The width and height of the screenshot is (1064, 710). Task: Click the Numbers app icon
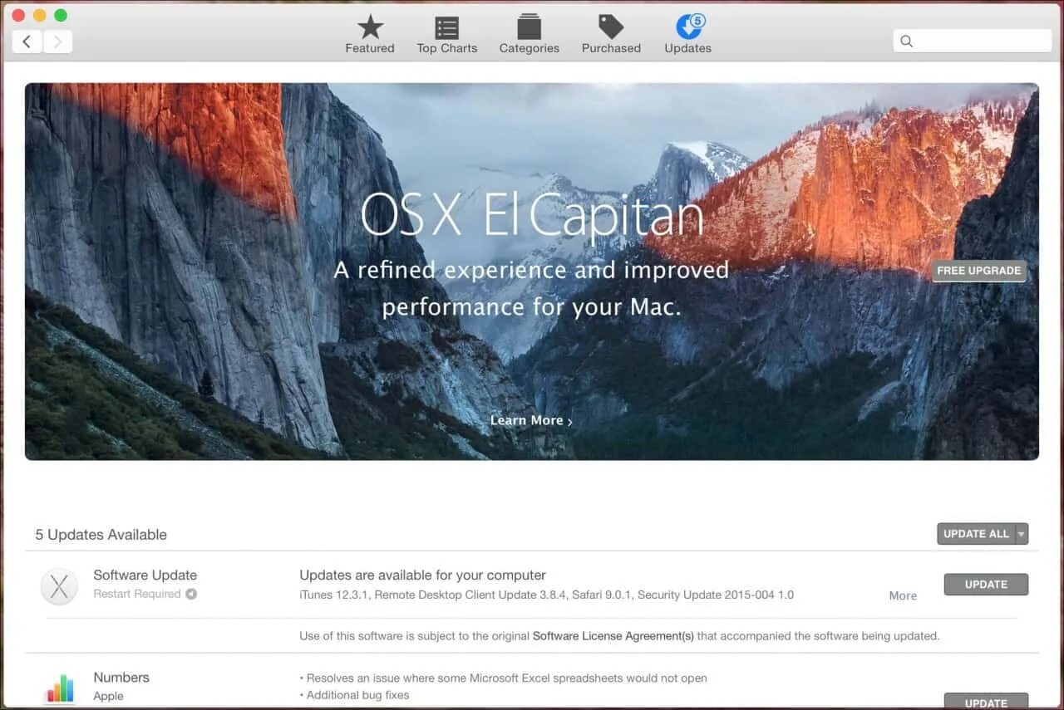59,688
